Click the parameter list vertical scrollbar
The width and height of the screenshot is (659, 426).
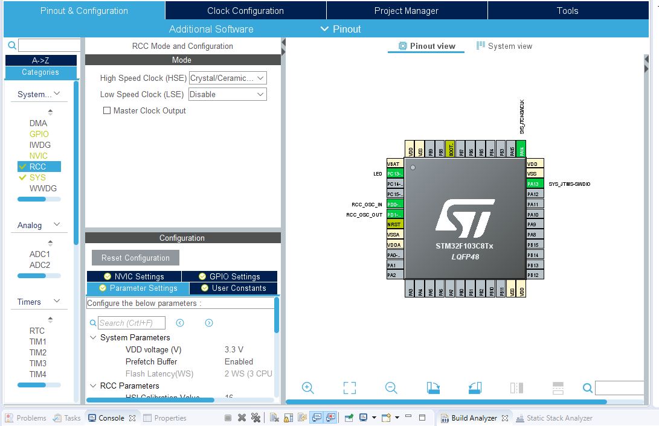[277, 315]
